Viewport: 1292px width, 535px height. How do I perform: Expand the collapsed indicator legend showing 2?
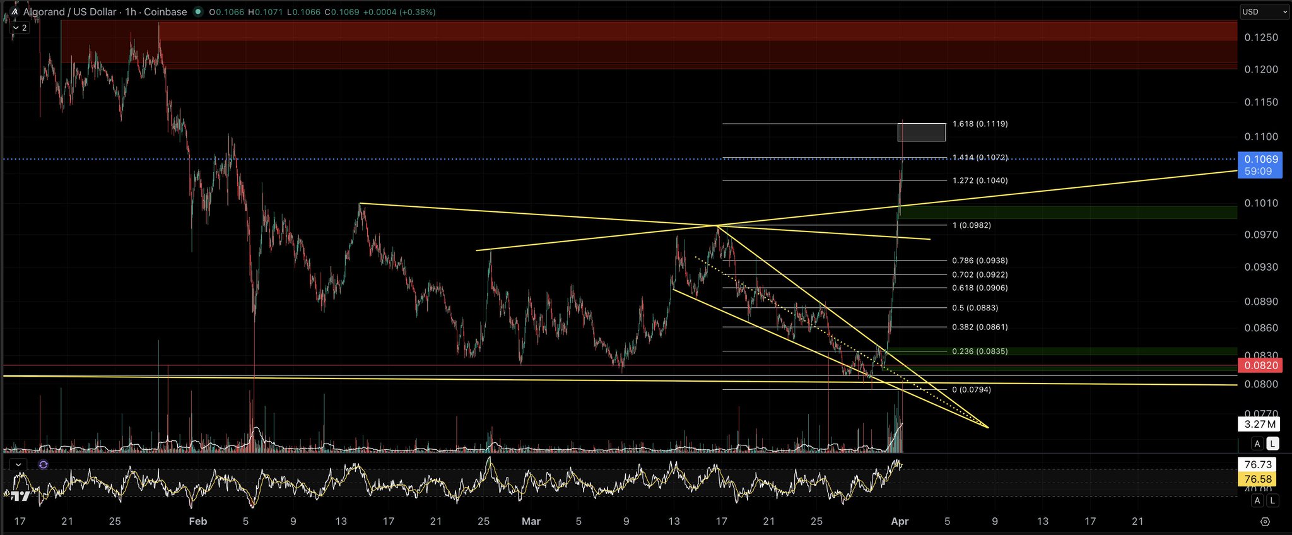[x=20, y=28]
